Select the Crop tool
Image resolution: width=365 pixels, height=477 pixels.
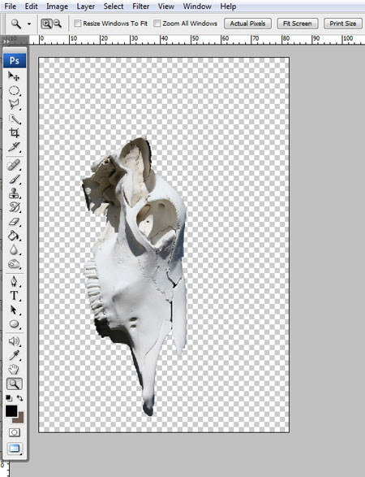pos(14,132)
